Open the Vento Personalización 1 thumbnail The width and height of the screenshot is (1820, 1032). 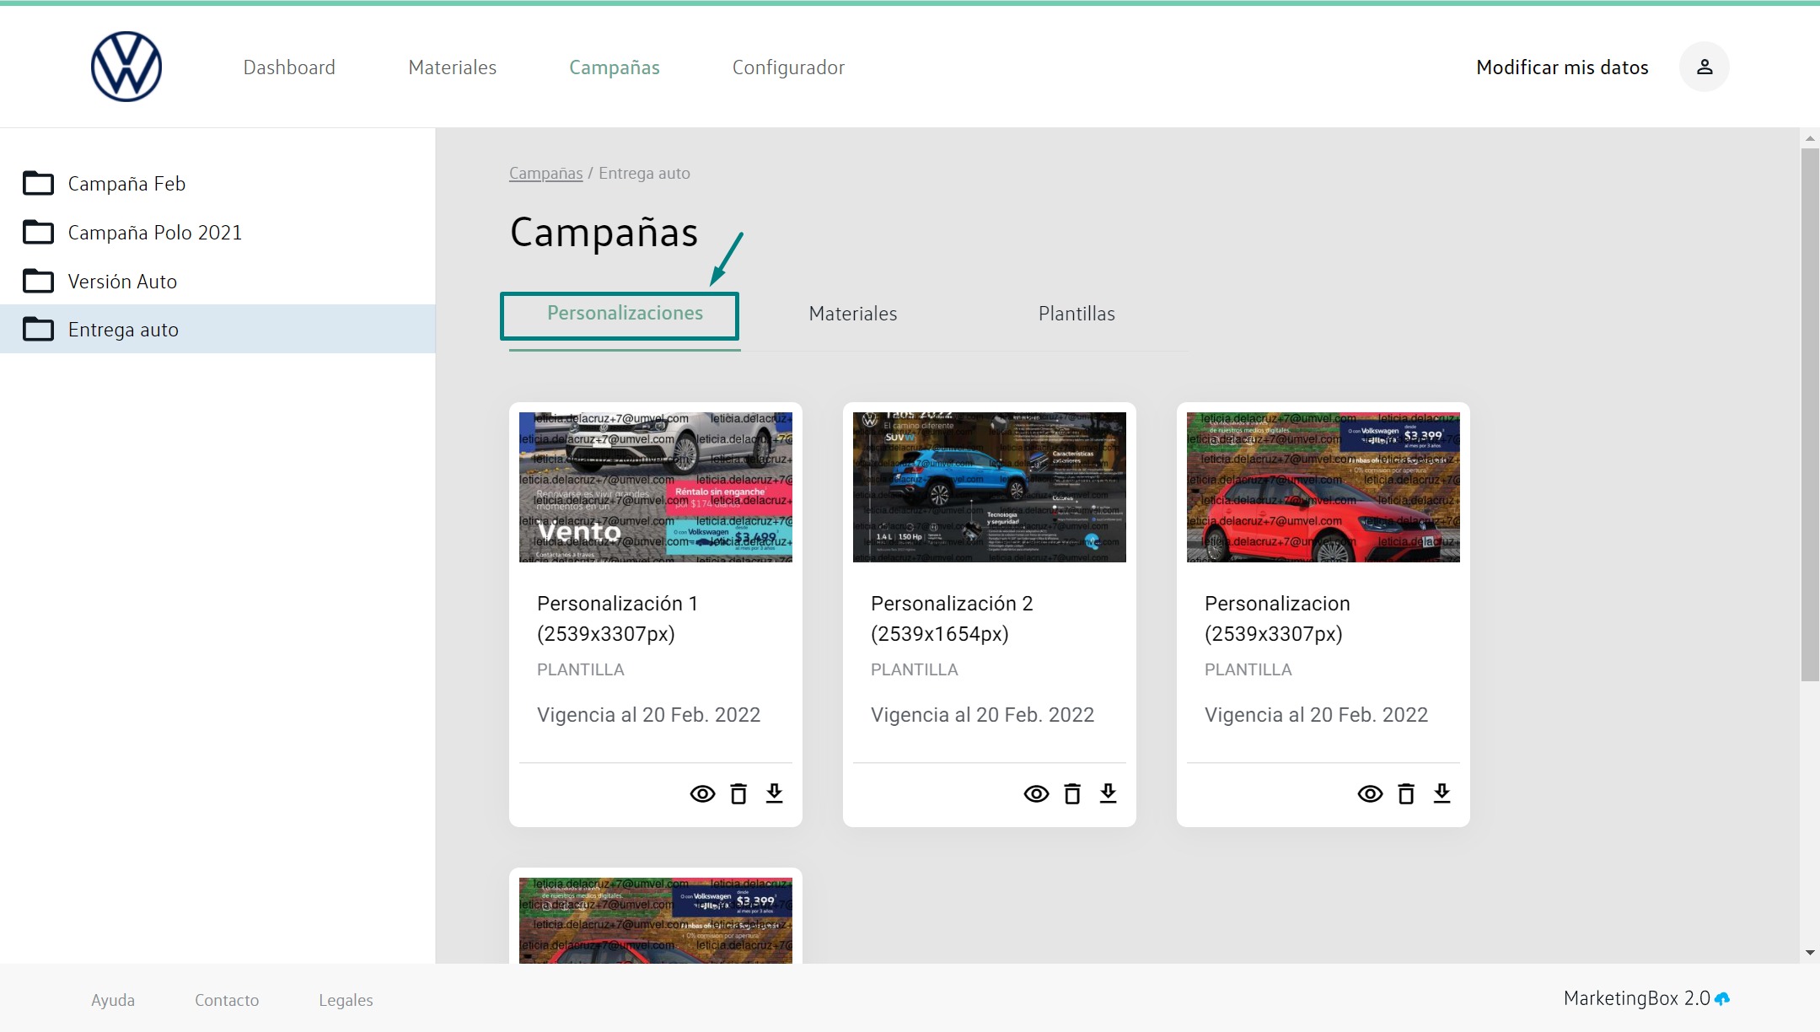[655, 486]
